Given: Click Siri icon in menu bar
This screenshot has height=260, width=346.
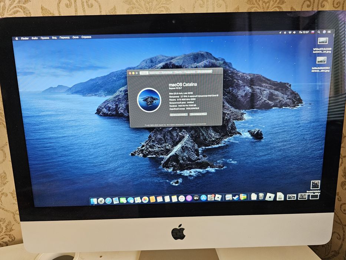Looking at the screenshot, I should (324, 32).
